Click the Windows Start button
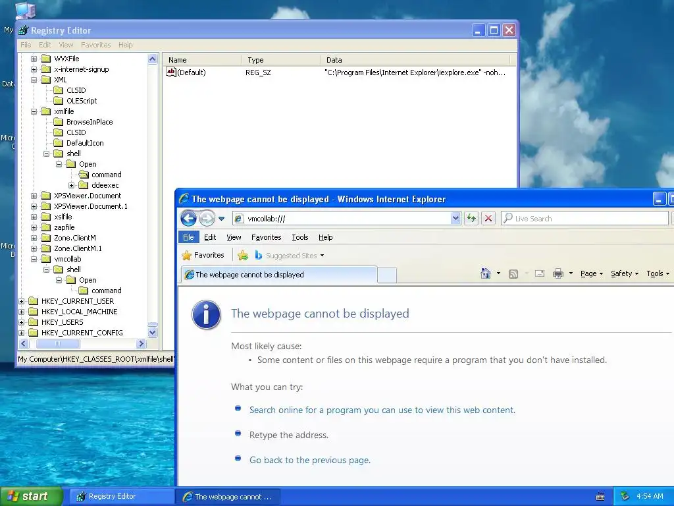674x506 pixels. [x=32, y=496]
